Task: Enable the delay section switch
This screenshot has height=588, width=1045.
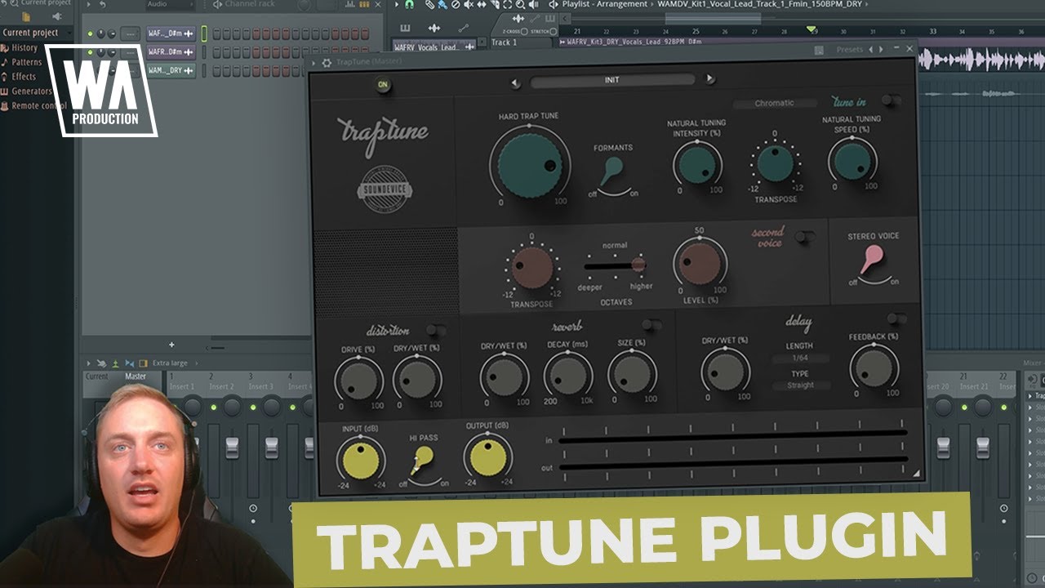Action: point(896,318)
